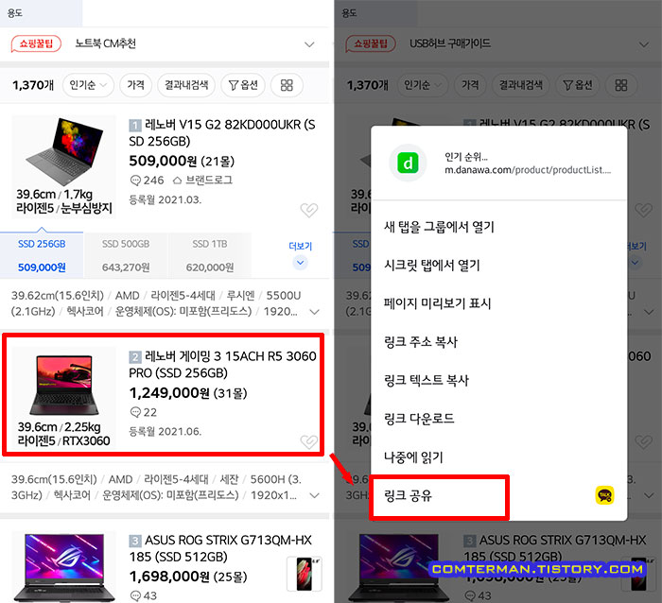
Task: Open 옵션 filter button in left panel
Action: coord(243,85)
